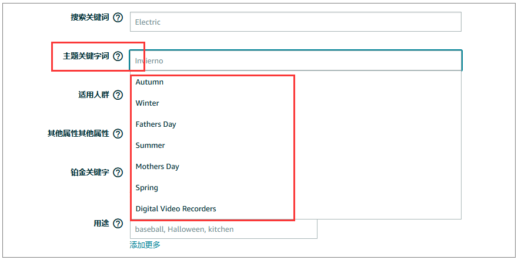The width and height of the screenshot is (518, 260).
Task: Select Autumn from the dropdown list
Action: [x=149, y=82]
